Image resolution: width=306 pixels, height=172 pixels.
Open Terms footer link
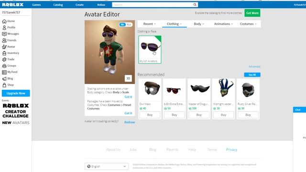[212, 150]
